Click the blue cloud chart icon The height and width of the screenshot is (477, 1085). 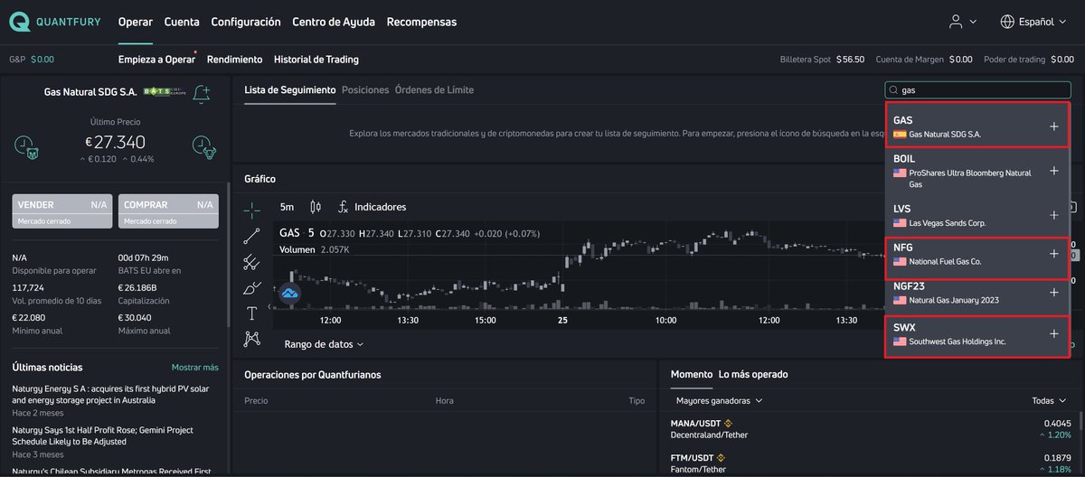[x=290, y=293]
